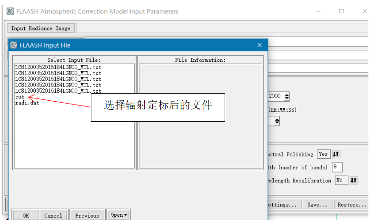The width and height of the screenshot is (376, 221).
Task: Click the 2000 year value field
Action: 276,96
